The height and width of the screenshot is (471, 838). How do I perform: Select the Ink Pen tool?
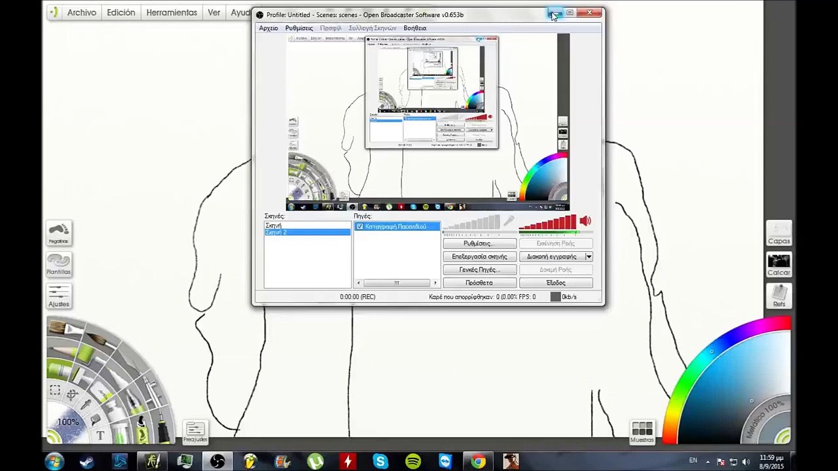pyautogui.click(x=162, y=430)
